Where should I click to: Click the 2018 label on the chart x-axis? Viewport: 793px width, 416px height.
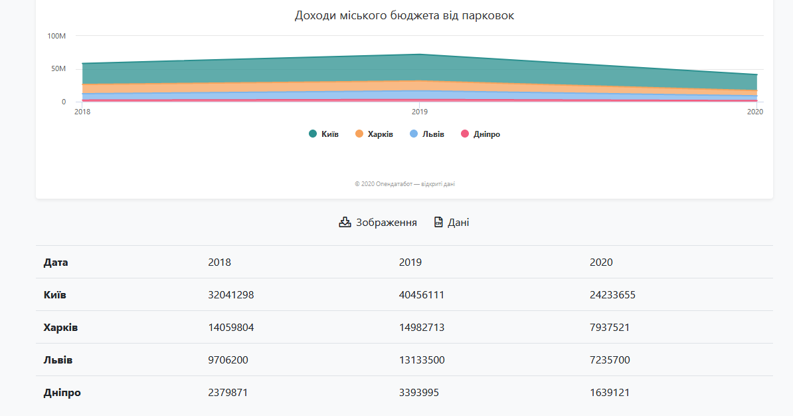[82, 112]
